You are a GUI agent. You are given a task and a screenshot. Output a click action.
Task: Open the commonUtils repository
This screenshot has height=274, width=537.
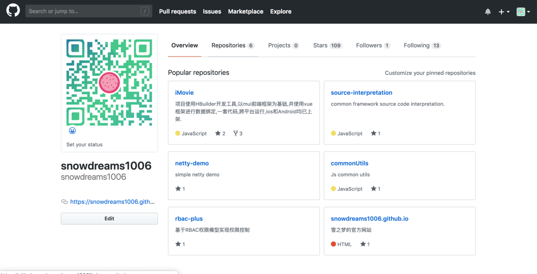tap(349, 163)
